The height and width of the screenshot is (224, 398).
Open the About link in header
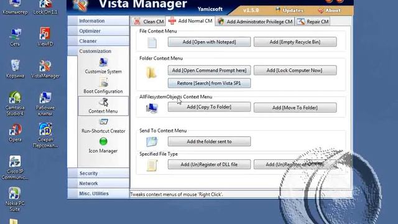click(329, 11)
